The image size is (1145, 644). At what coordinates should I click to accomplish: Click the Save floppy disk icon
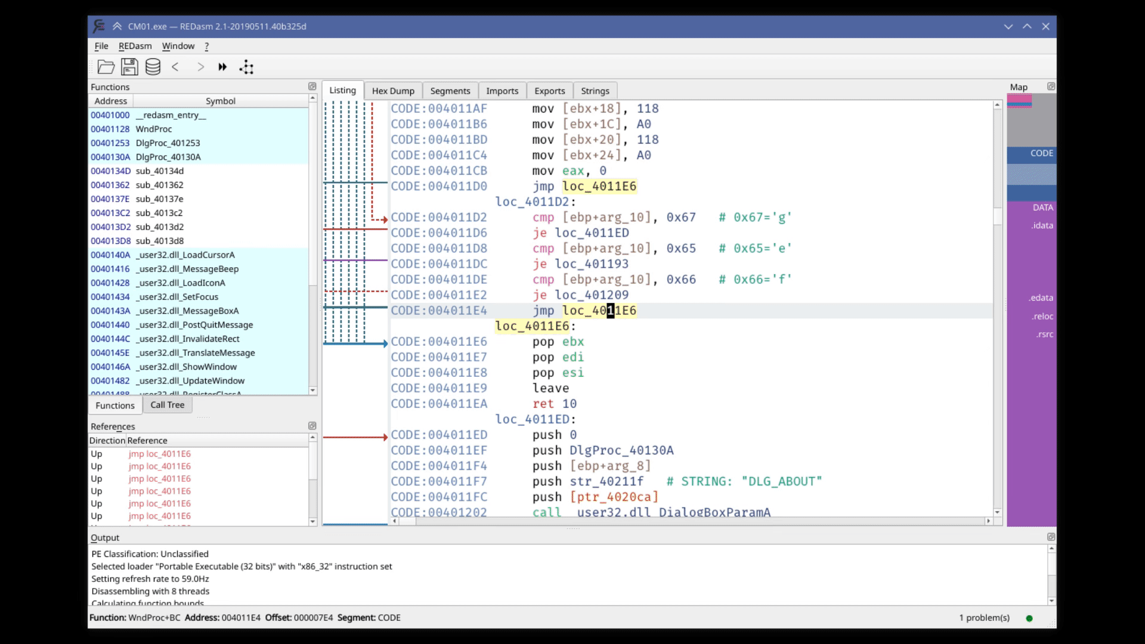pos(129,67)
